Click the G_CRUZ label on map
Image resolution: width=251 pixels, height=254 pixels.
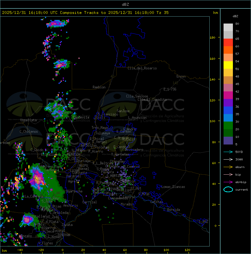(73, 158)
